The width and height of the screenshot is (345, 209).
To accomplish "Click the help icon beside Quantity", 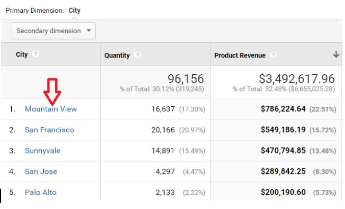I will (x=138, y=55).
